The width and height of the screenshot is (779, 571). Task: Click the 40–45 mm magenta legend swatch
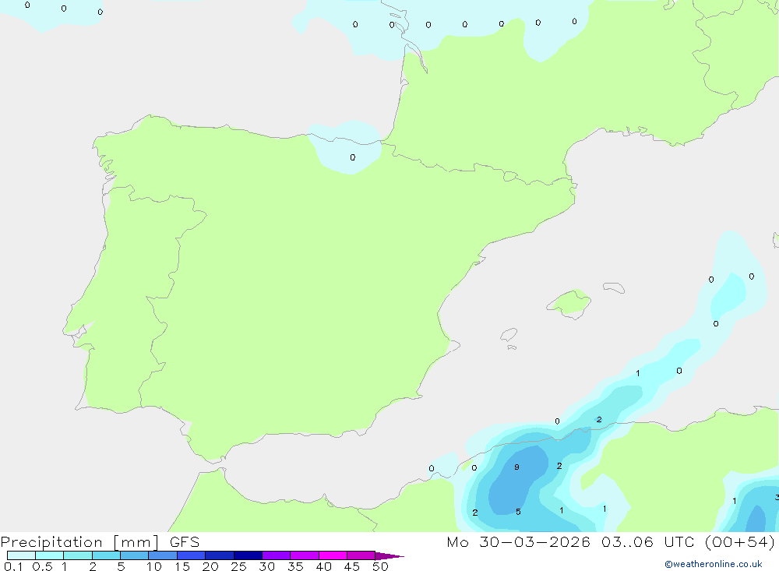(x=333, y=555)
